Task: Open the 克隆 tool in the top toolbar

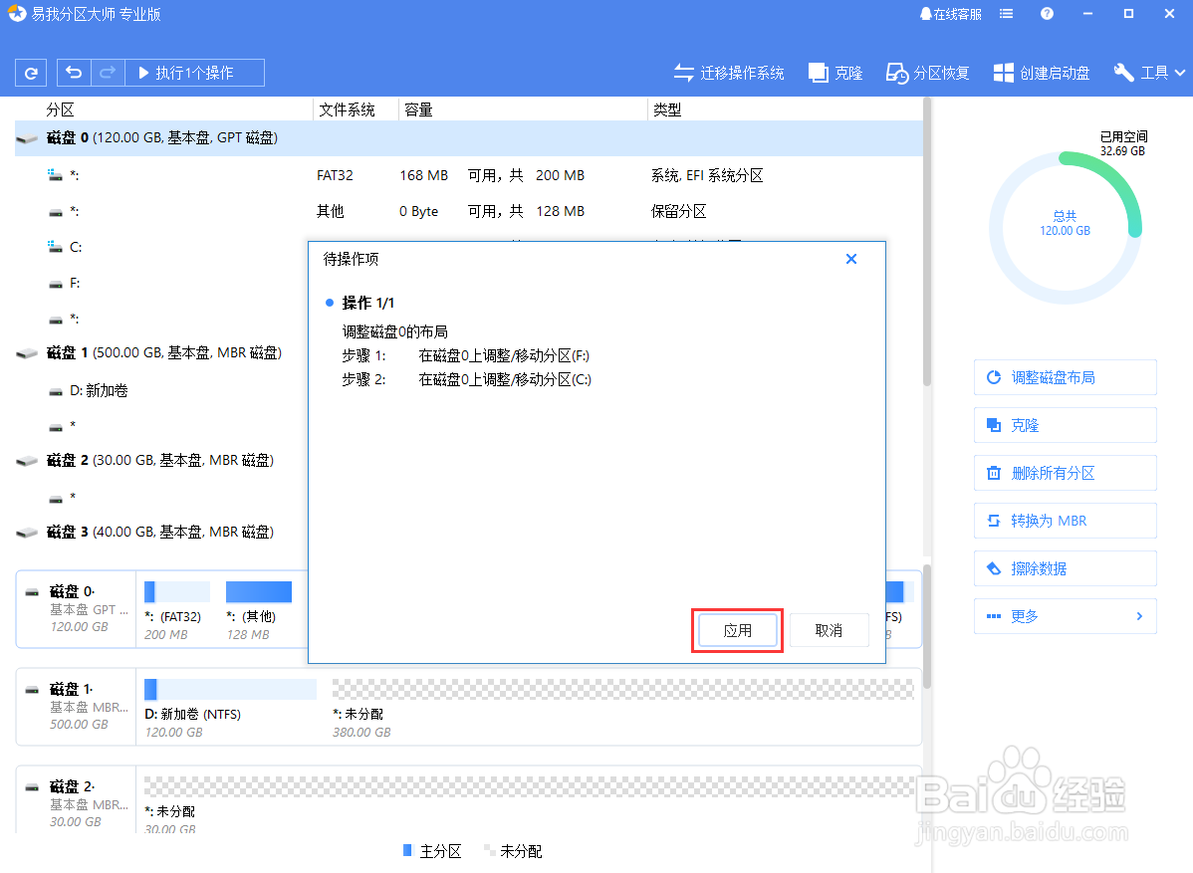Action: [835, 73]
